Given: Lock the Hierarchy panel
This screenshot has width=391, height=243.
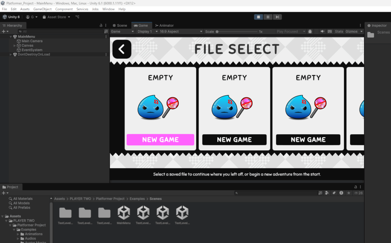Looking at the screenshot, I should tap(101, 26).
